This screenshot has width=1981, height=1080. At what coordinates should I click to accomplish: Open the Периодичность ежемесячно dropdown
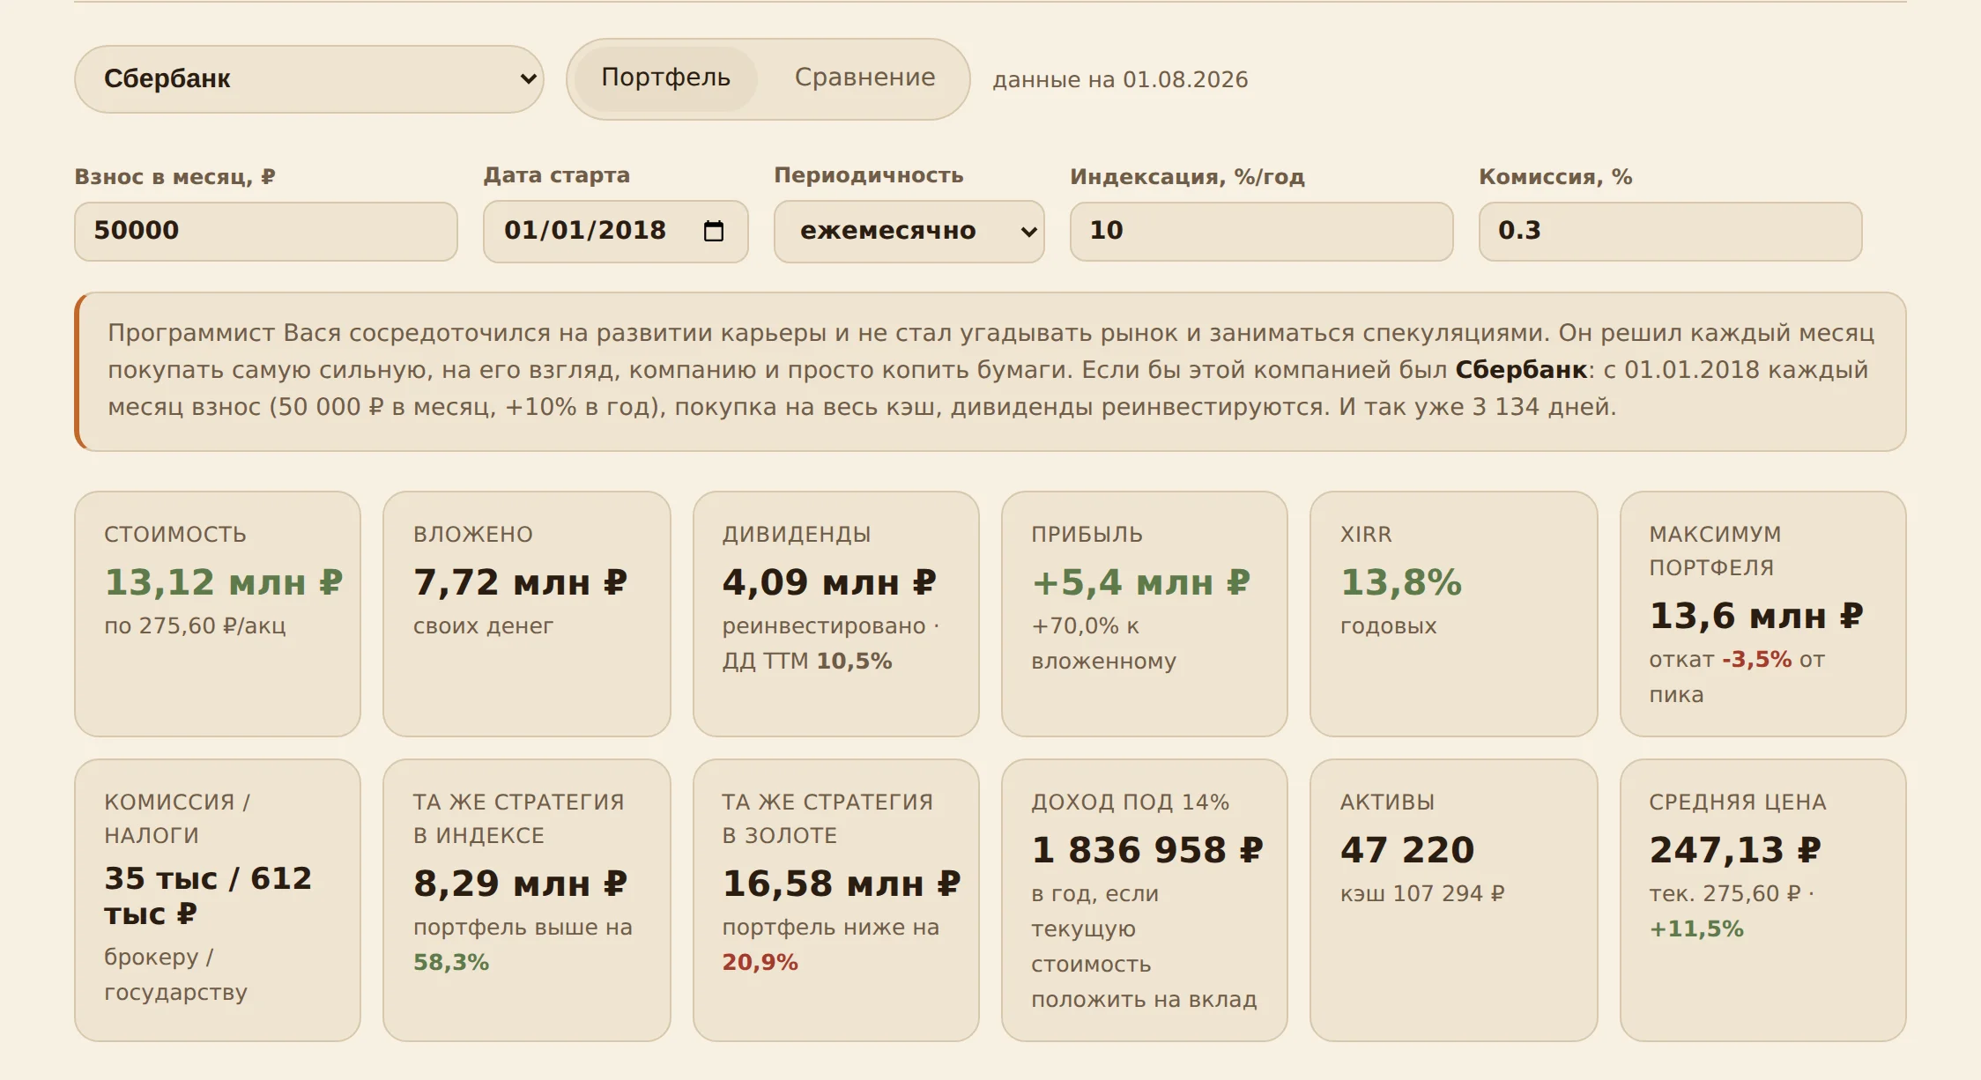point(909,231)
